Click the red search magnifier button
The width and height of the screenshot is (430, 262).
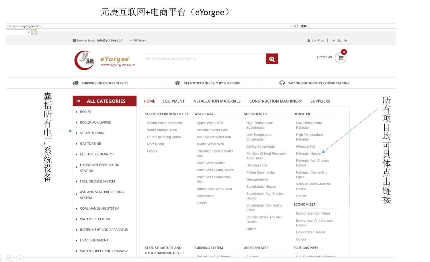pyautogui.click(x=272, y=59)
